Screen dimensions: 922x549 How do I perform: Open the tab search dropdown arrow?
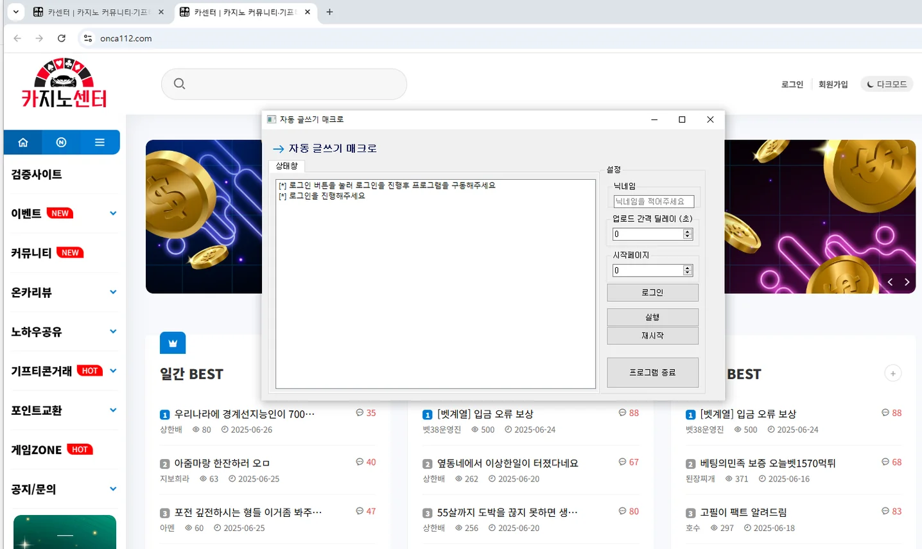[15, 12]
